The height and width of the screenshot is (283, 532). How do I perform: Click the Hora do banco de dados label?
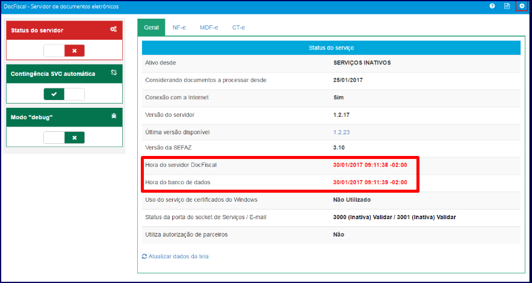pos(178,182)
